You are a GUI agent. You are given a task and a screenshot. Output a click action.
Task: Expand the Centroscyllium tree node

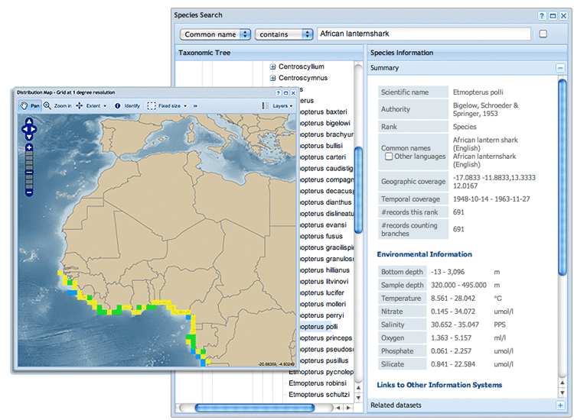tap(272, 66)
